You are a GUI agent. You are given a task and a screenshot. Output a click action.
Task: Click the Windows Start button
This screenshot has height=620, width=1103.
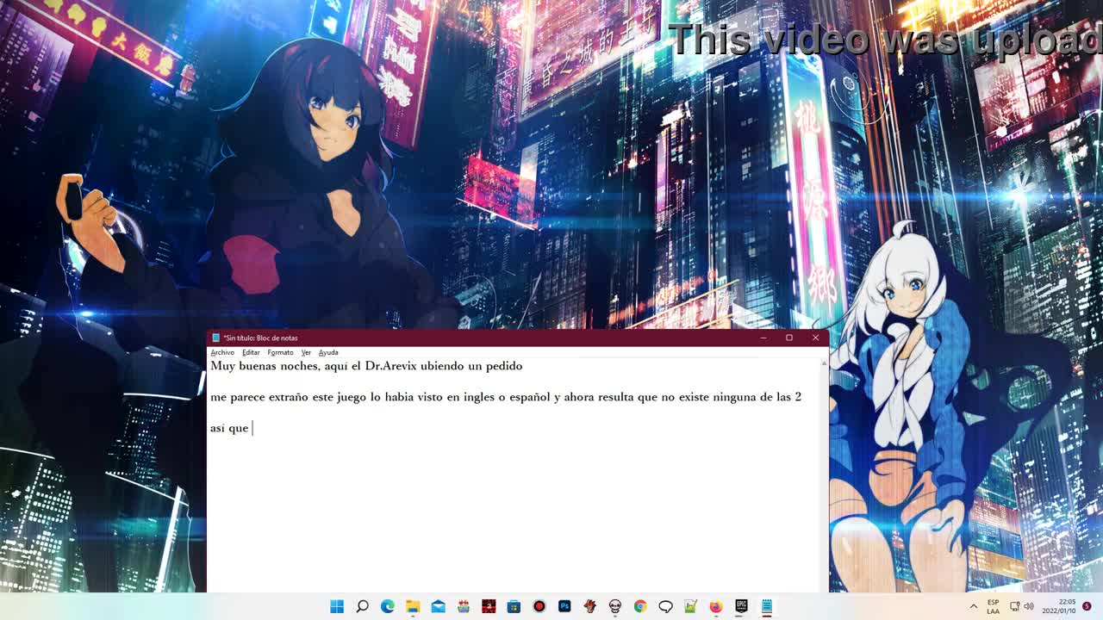pyautogui.click(x=337, y=606)
